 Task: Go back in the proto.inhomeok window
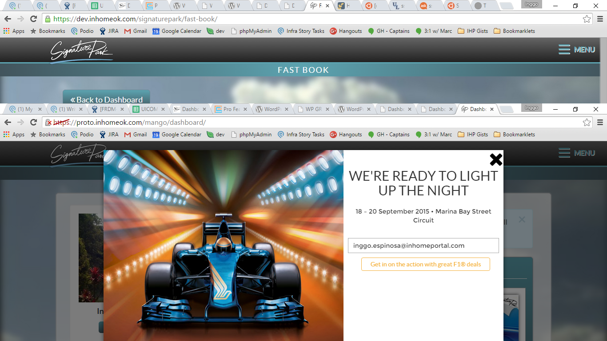(8, 122)
